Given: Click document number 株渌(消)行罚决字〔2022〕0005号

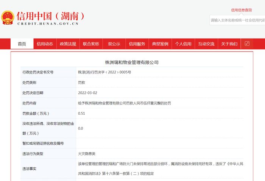Looking at the screenshot, I should tap(104, 72).
